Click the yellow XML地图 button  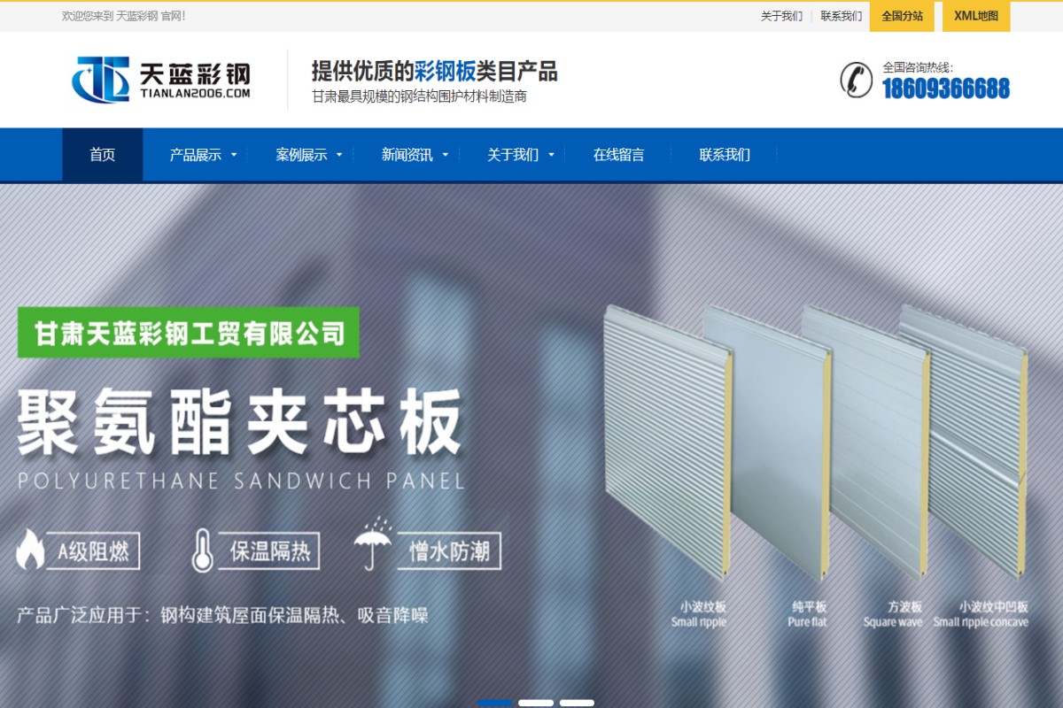pyautogui.click(x=976, y=16)
